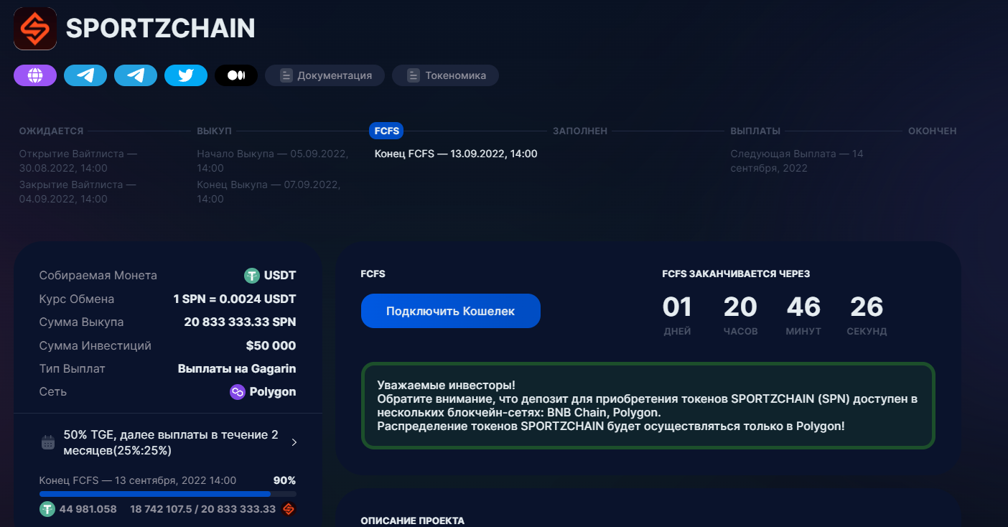This screenshot has height=527, width=1008.
Task: Click the countdown hours value '20'
Action: (x=740, y=307)
